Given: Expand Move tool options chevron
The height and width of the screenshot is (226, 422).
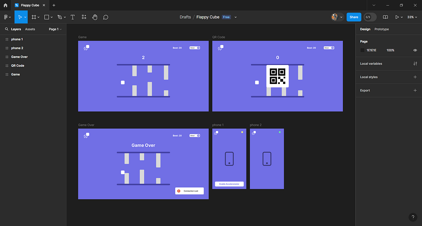Looking at the screenshot, I should point(25,17).
